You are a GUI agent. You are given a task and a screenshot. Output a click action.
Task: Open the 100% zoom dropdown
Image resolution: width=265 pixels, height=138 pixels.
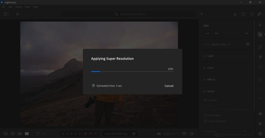click(x=169, y=134)
